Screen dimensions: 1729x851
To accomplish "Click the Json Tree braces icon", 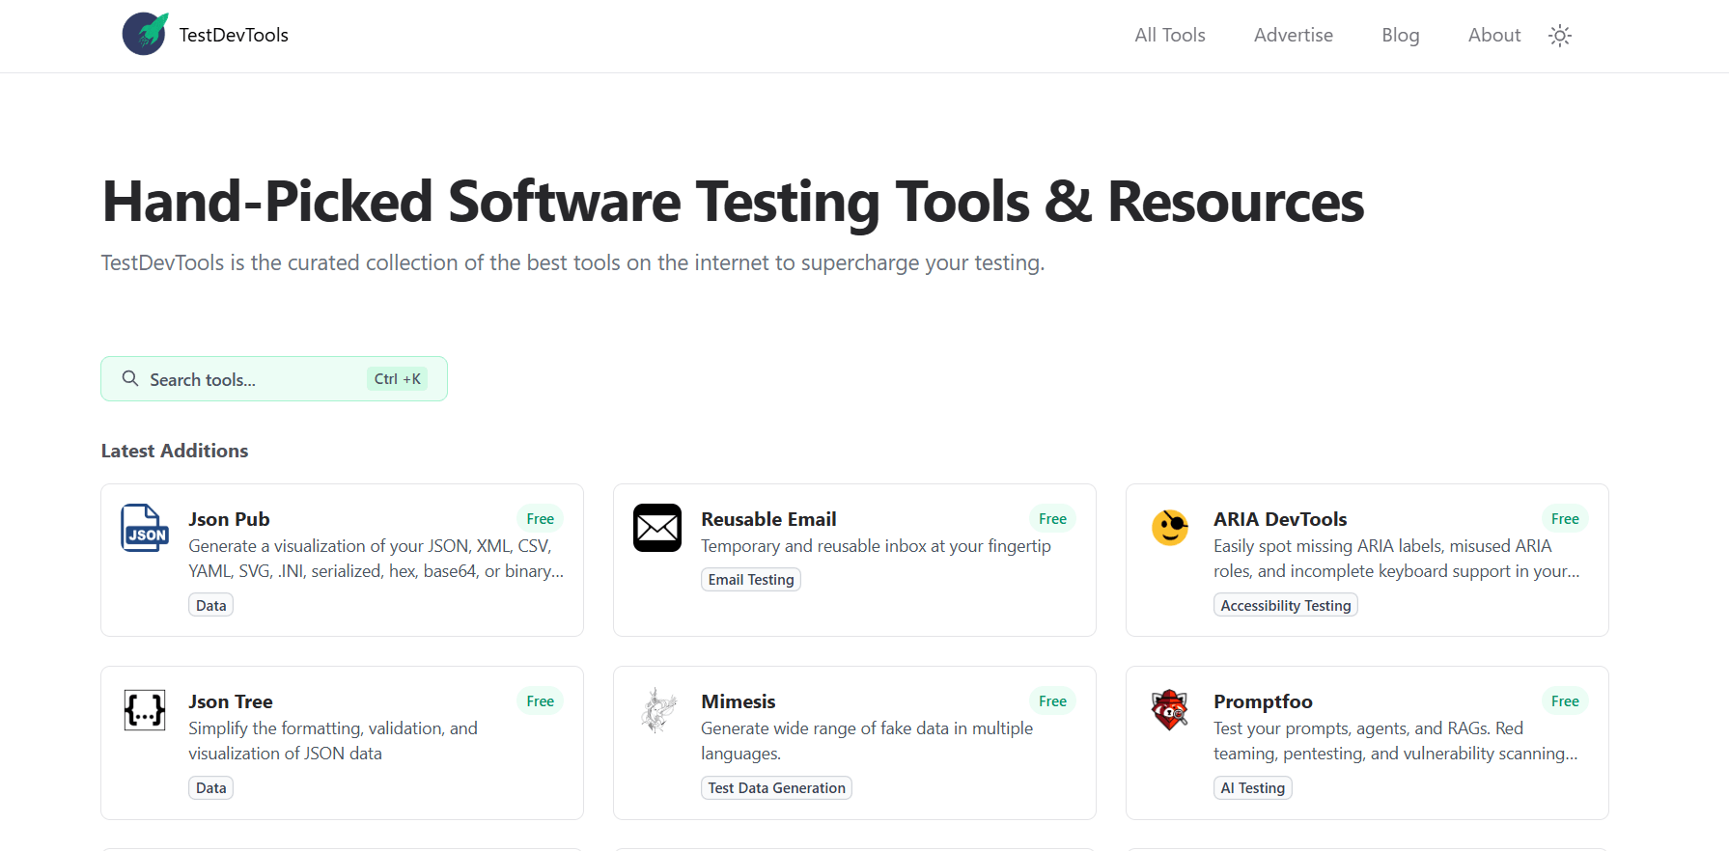I will click(145, 710).
